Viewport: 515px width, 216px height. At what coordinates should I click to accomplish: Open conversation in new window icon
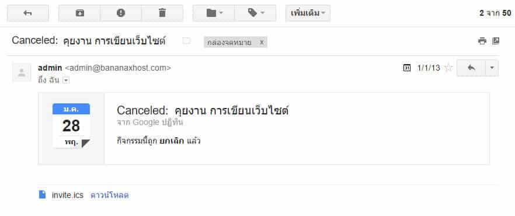496,41
